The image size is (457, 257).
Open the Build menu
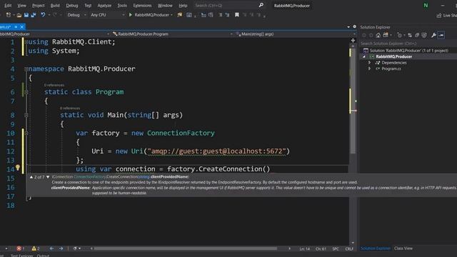point(55,6)
